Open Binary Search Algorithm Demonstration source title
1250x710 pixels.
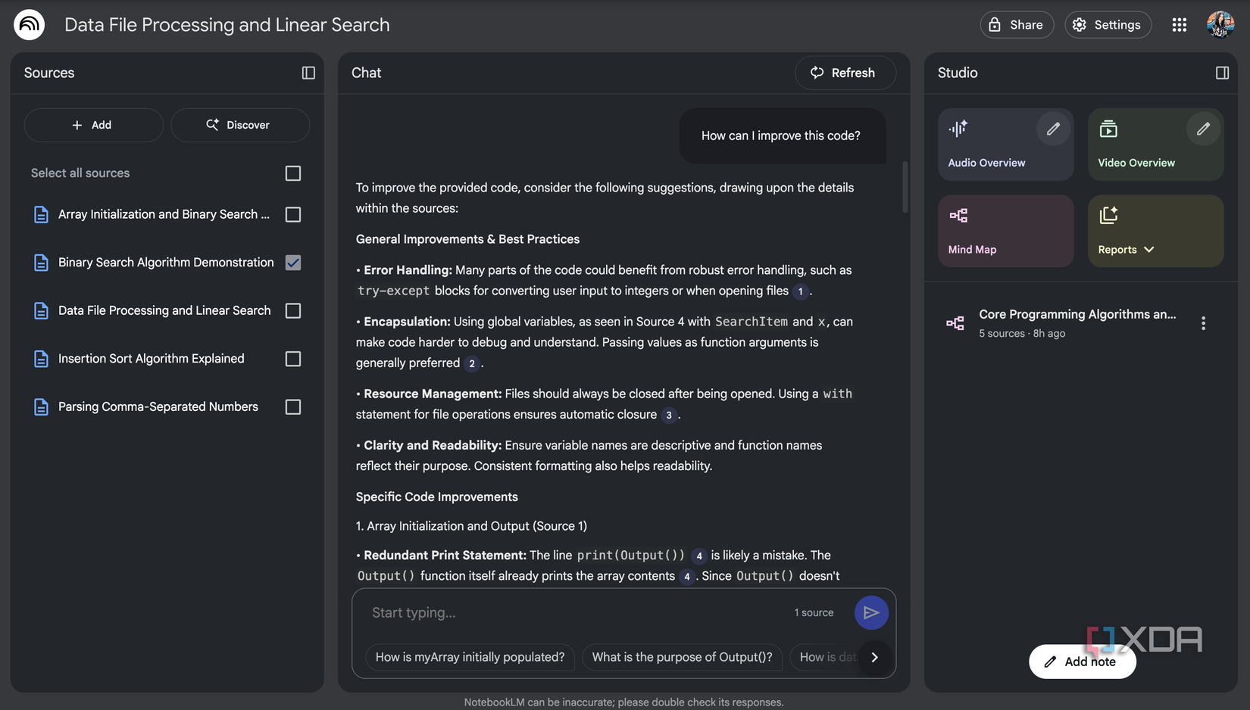coord(166,263)
